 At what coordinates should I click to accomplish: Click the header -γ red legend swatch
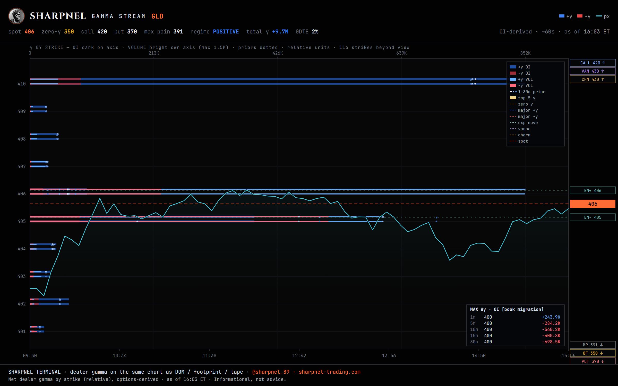[x=580, y=16]
